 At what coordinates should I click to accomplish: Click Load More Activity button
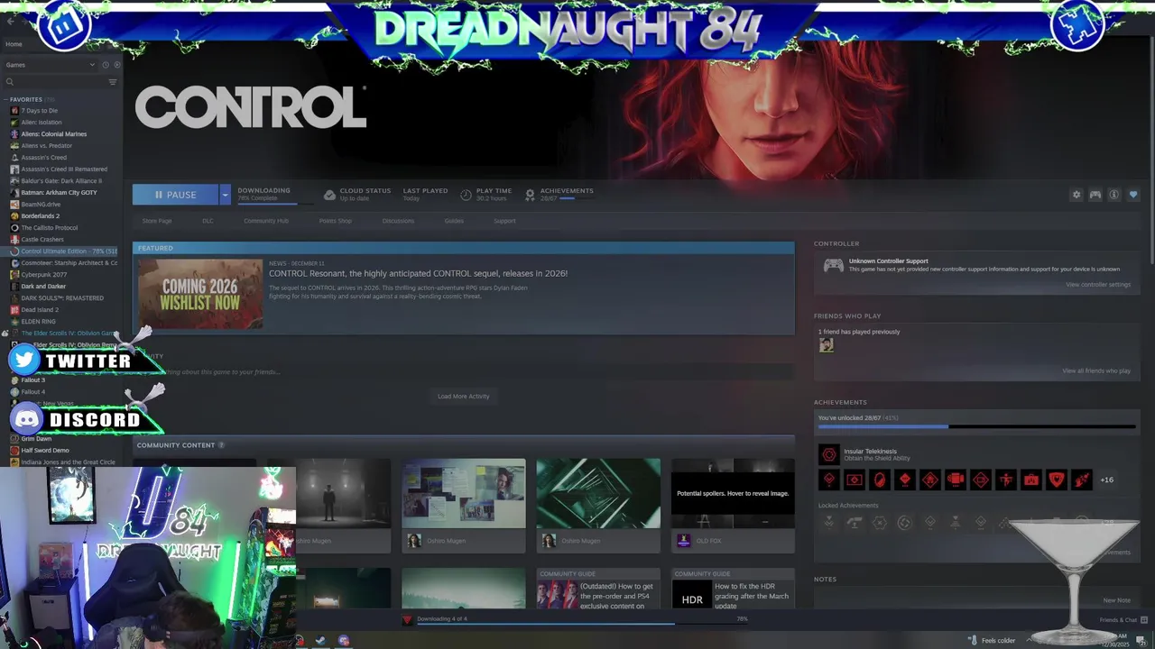tap(463, 397)
